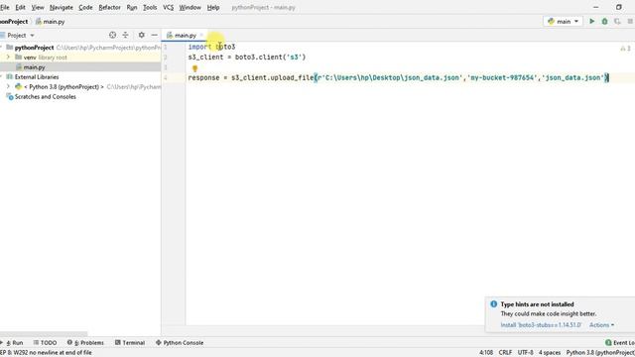Click Python 3.8 interpreter in status bar
The image size is (635, 357).
coord(600,353)
